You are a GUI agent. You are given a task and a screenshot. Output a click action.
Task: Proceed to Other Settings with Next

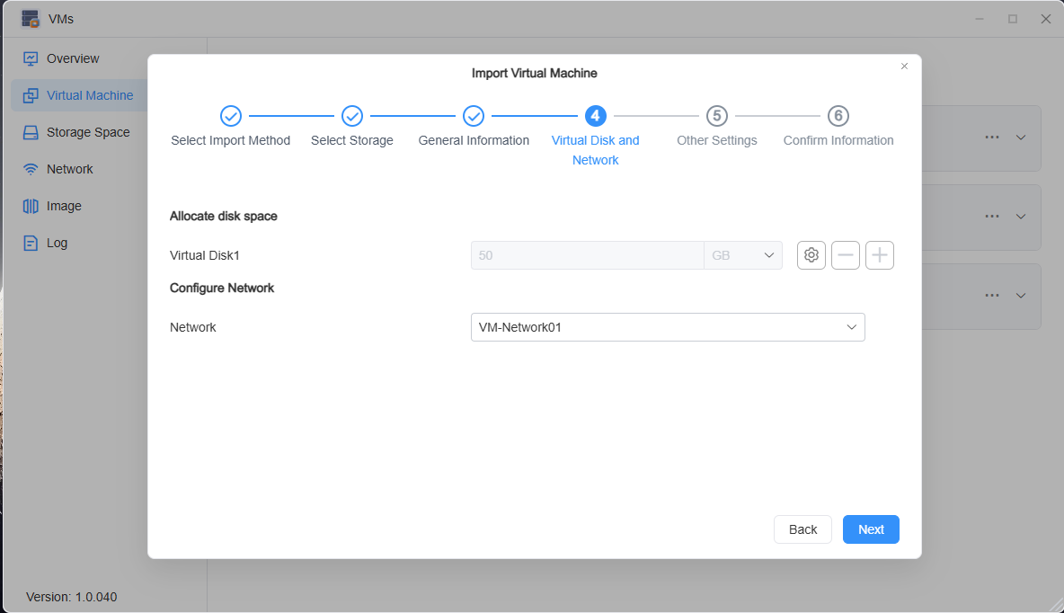tap(870, 529)
